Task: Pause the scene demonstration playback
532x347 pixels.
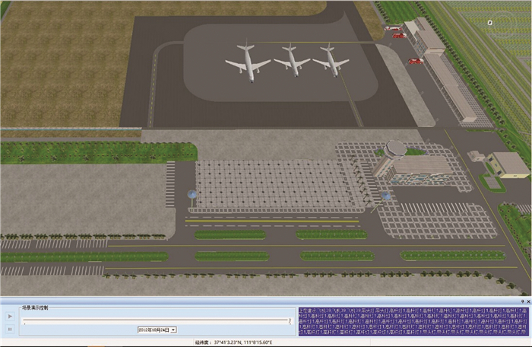Action: [x=9, y=329]
